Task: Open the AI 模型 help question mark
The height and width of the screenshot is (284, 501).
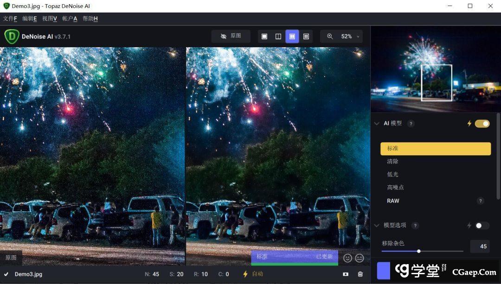Action: click(411, 124)
